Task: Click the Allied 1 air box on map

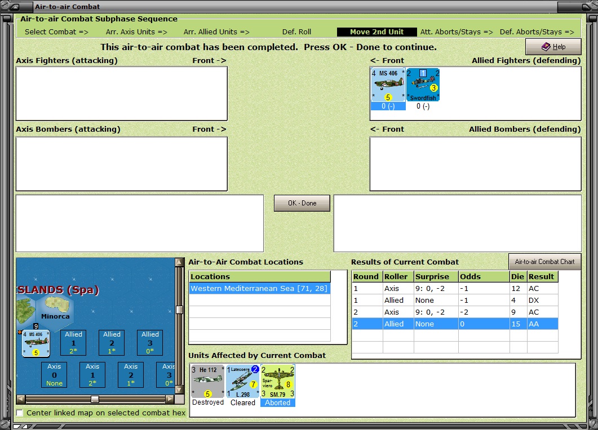Action: (x=73, y=342)
